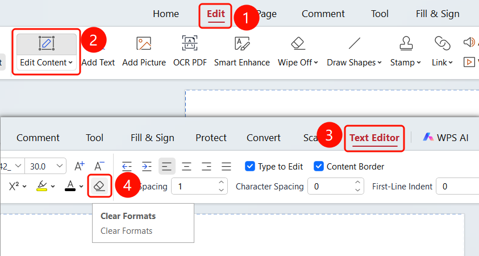Expand the Draw Shapes dropdown arrow
The image size is (479, 256).
coord(380,63)
